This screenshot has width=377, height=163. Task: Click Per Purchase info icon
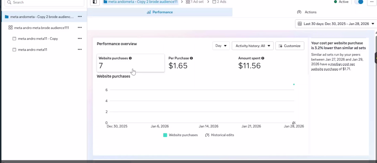click(x=191, y=58)
